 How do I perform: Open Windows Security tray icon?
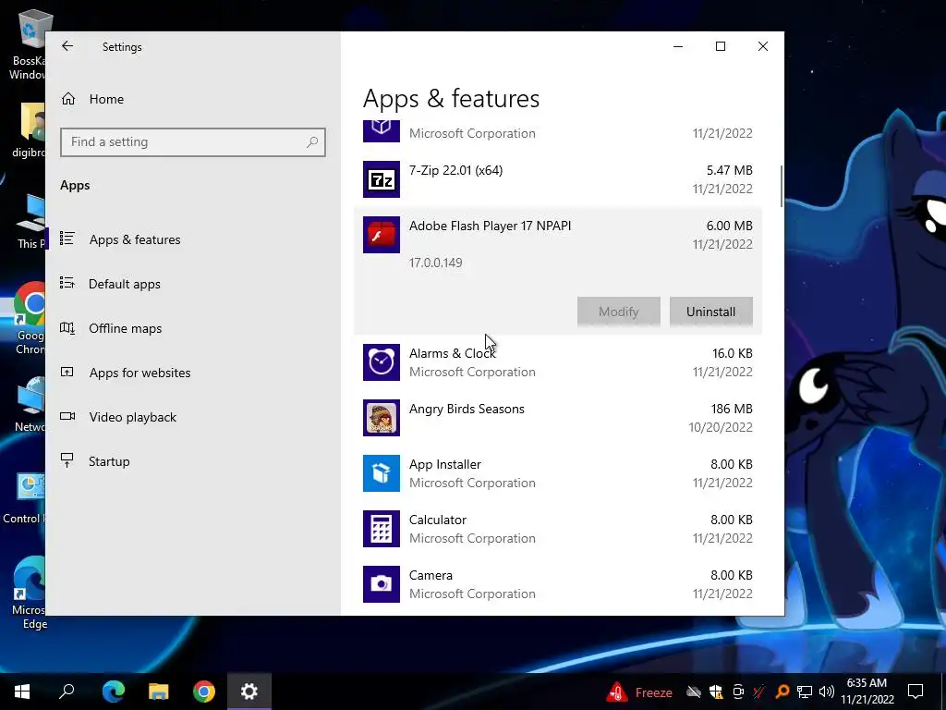pyautogui.click(x=716, y=692)
